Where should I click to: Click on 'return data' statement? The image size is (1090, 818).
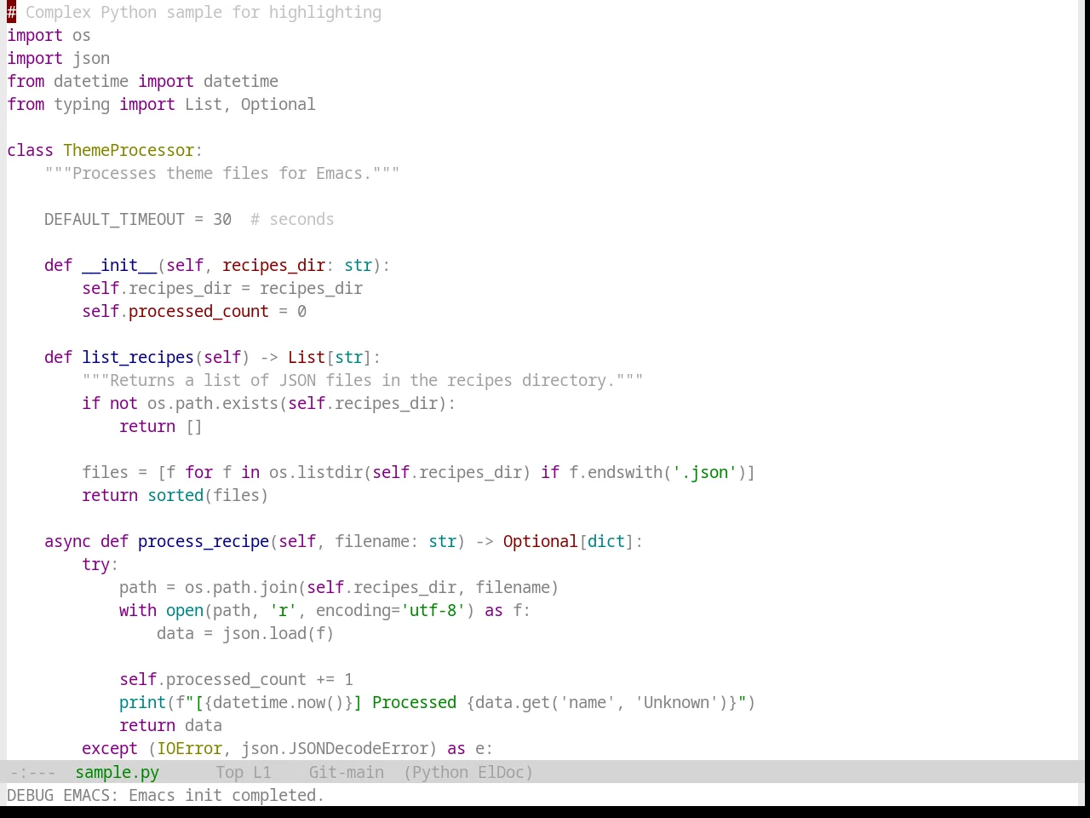pyautogui.click(x=170, y=725)
